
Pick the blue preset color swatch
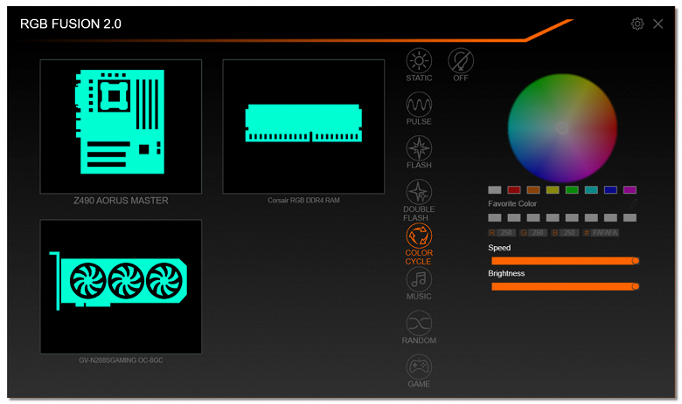click(610, 189)
